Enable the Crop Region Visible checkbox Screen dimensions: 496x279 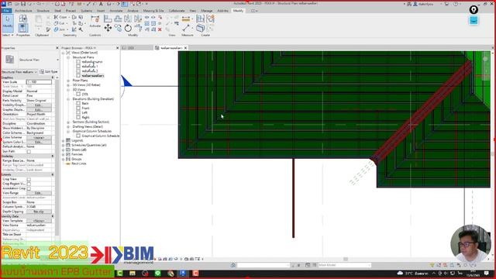[29, 184]
